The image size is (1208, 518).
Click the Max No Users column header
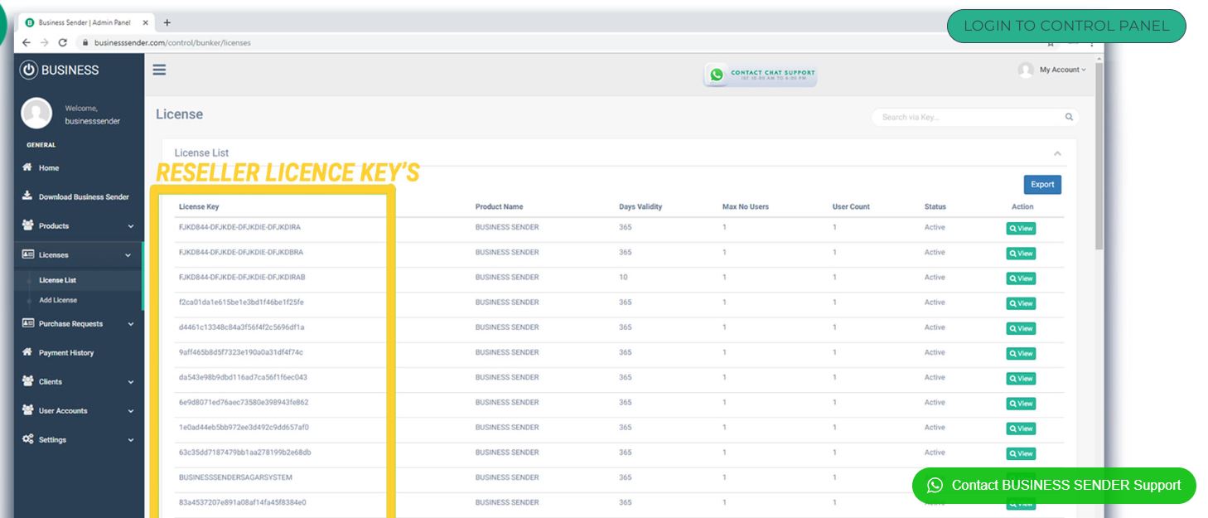coord(746,206)
